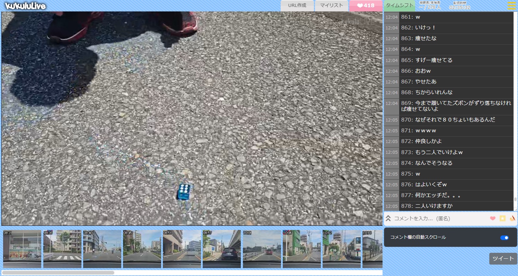
Task: Select the 09:57 thumbnail with black car
Action: pos(222,249)
